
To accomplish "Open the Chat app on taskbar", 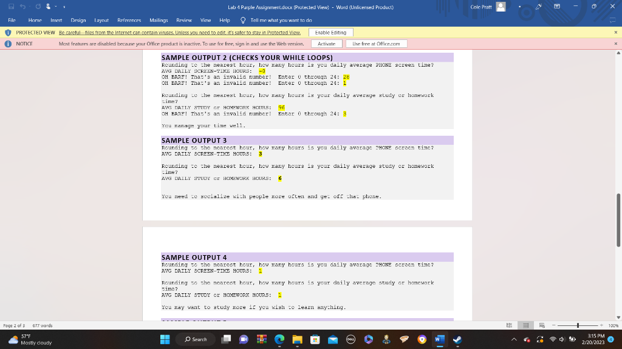I will click(x=244, y=339).
